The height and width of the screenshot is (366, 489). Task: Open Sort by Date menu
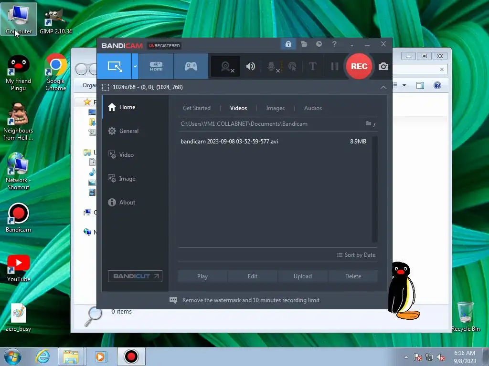(x=356, y=255)
